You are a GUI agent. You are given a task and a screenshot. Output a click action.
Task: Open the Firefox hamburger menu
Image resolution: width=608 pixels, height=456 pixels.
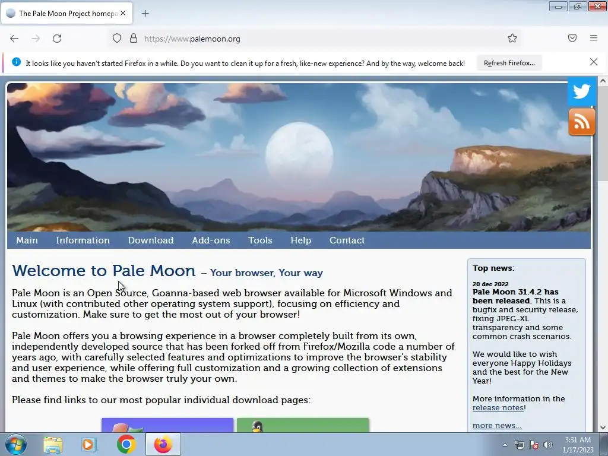pyautogui.click(x=594, y=38)
